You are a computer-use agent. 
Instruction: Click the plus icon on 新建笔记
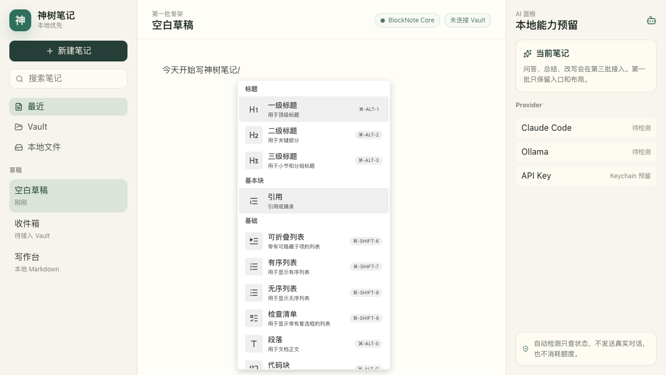click(x=50, y=51)
